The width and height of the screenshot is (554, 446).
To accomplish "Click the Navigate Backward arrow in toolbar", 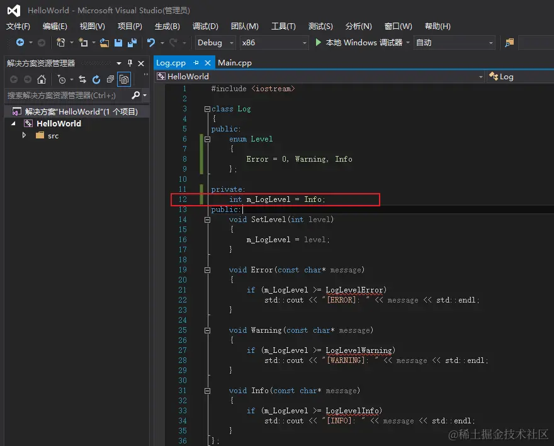I will click(x=20, y=43).
